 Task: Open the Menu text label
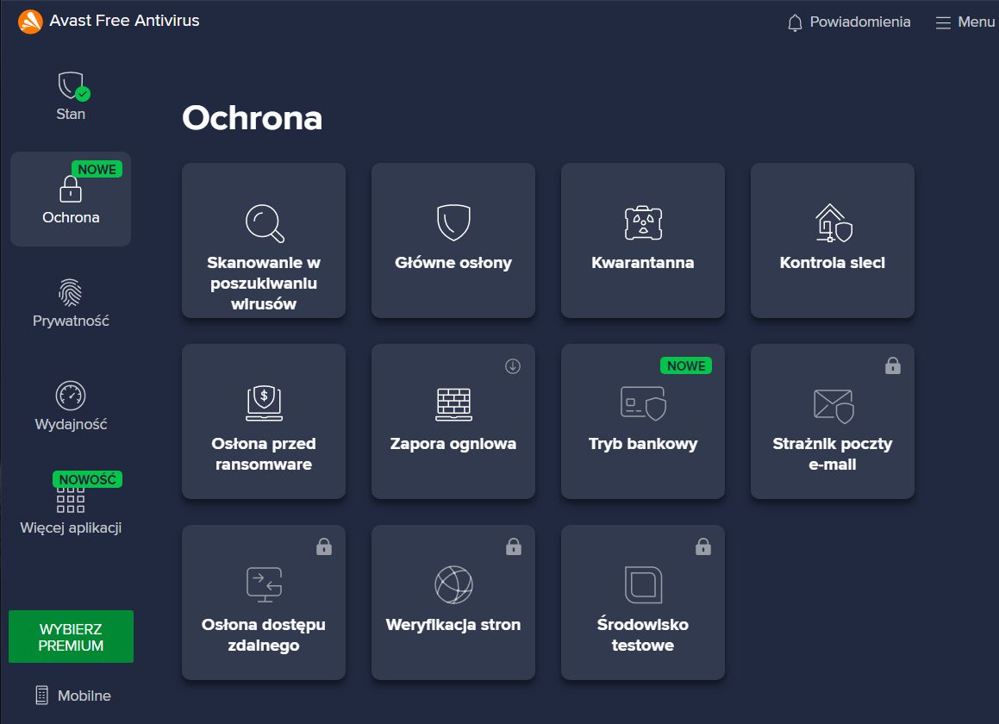point(976,22)
